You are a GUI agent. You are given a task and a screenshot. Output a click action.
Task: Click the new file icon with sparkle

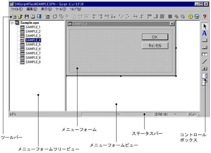coord(14,16)
